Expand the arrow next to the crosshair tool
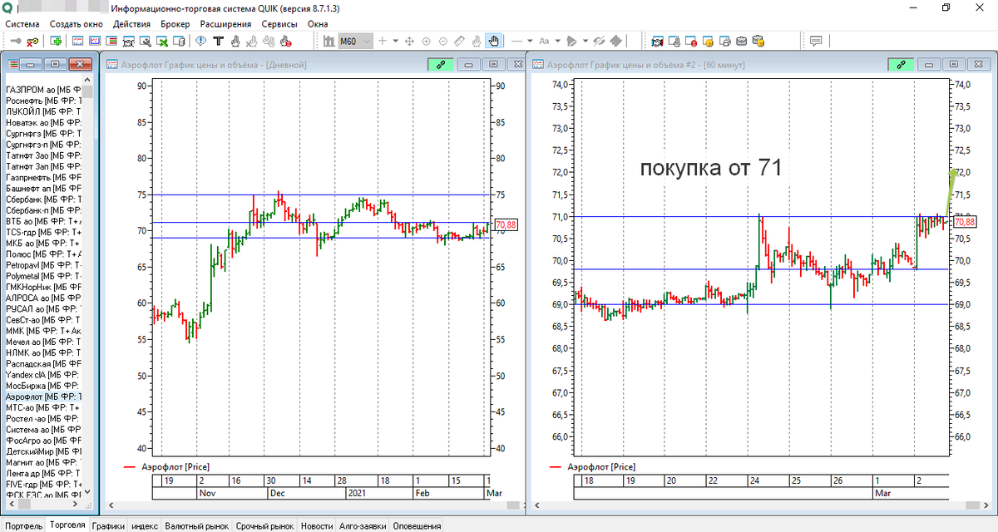Screen dimensions: 998x532 [x=396, y=41]
